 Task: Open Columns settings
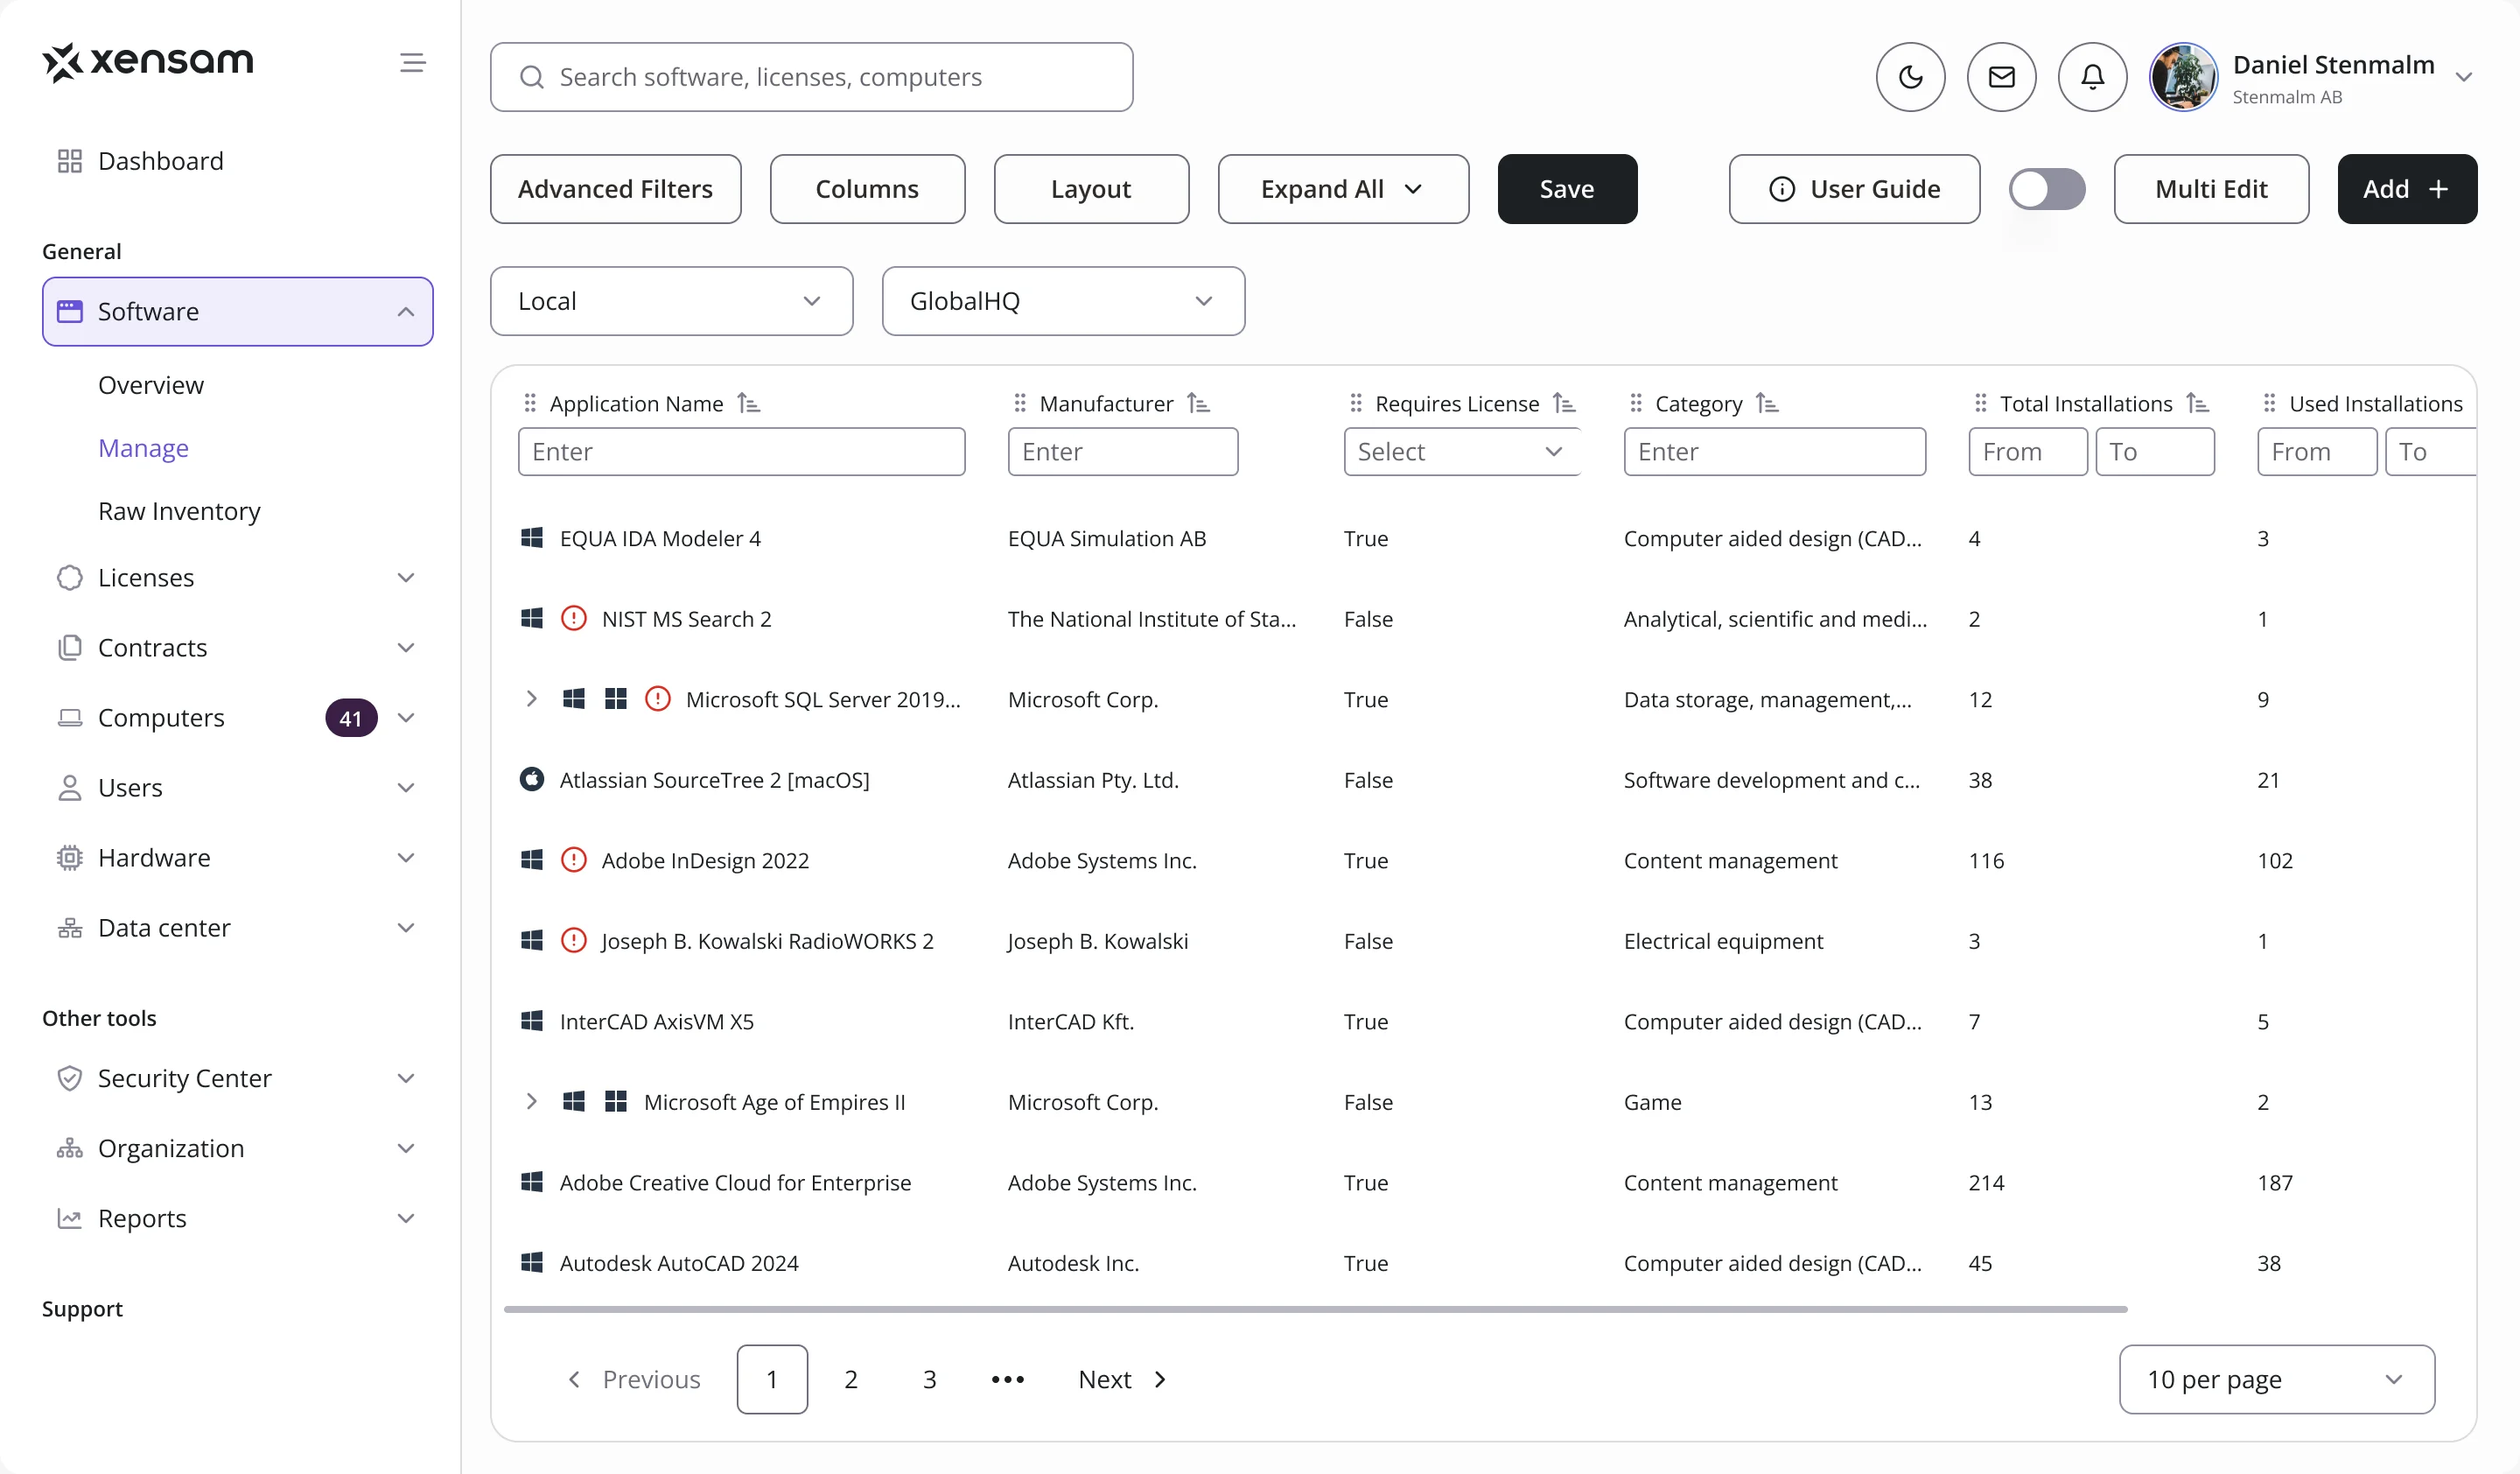pos(868,189)
